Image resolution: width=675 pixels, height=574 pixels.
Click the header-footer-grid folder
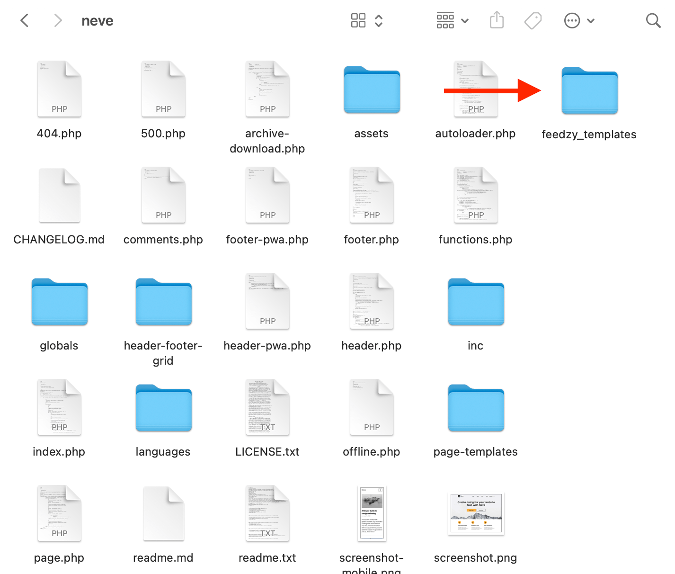pos(163,302)
